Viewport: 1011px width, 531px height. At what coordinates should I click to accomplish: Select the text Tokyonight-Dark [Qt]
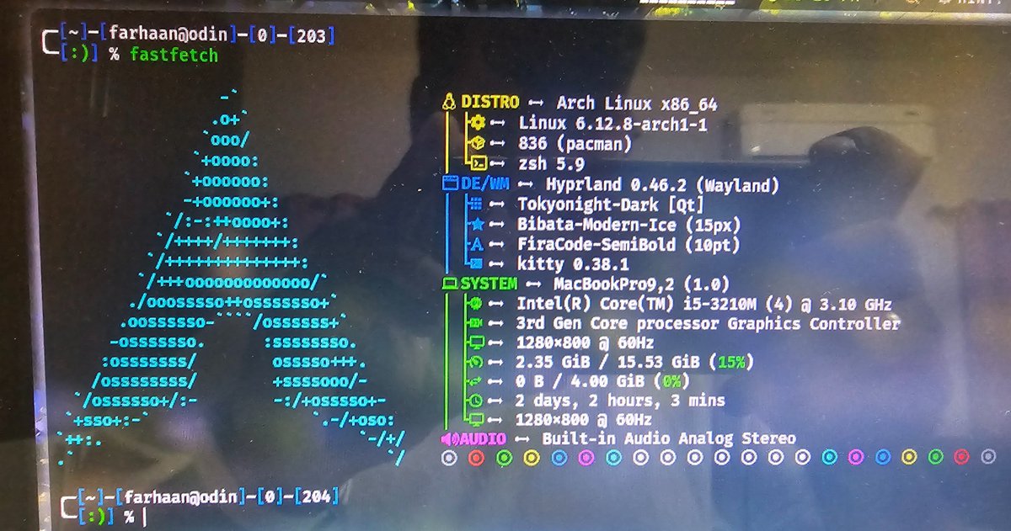pos(611,204)
